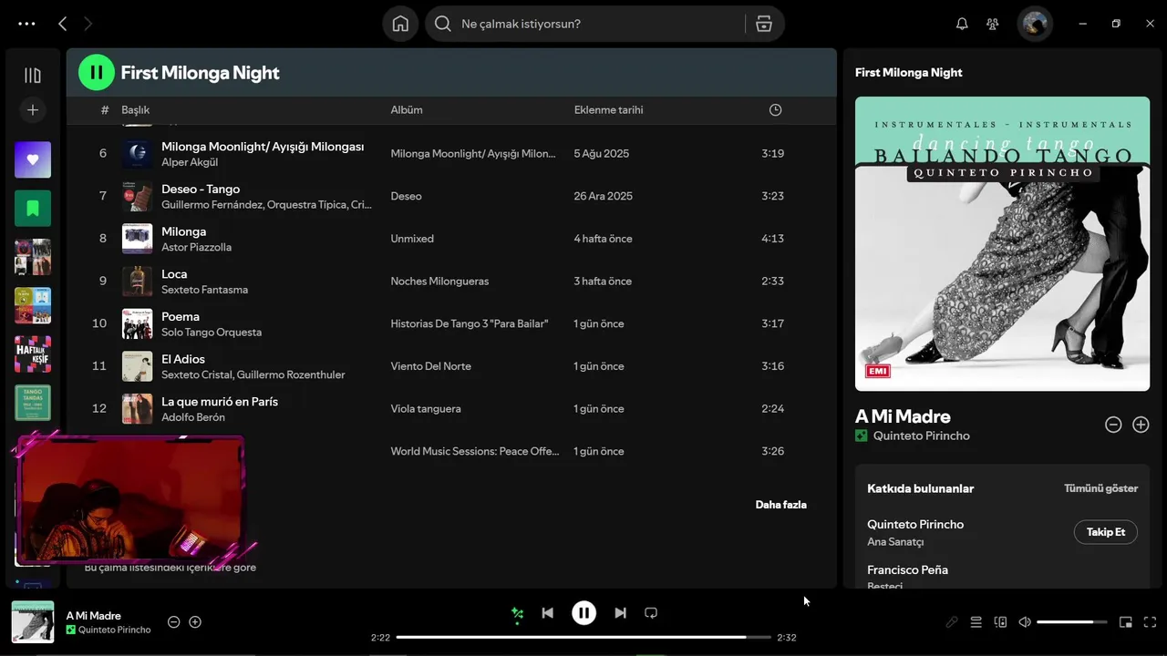Viewport: 1167px width, 656px height.
Task: Toggle Smart Shuffle
Action: point(517,613)
